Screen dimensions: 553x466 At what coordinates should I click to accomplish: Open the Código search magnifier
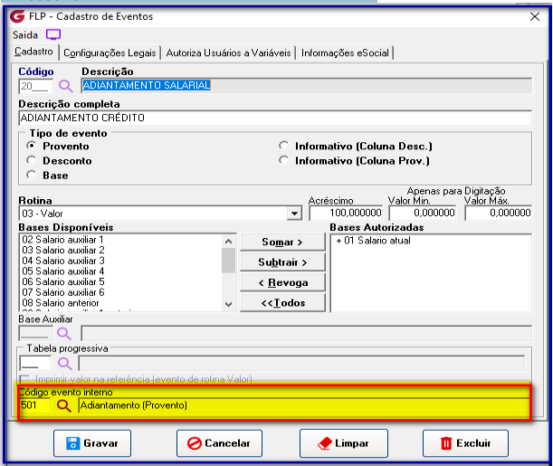[65, 86]
